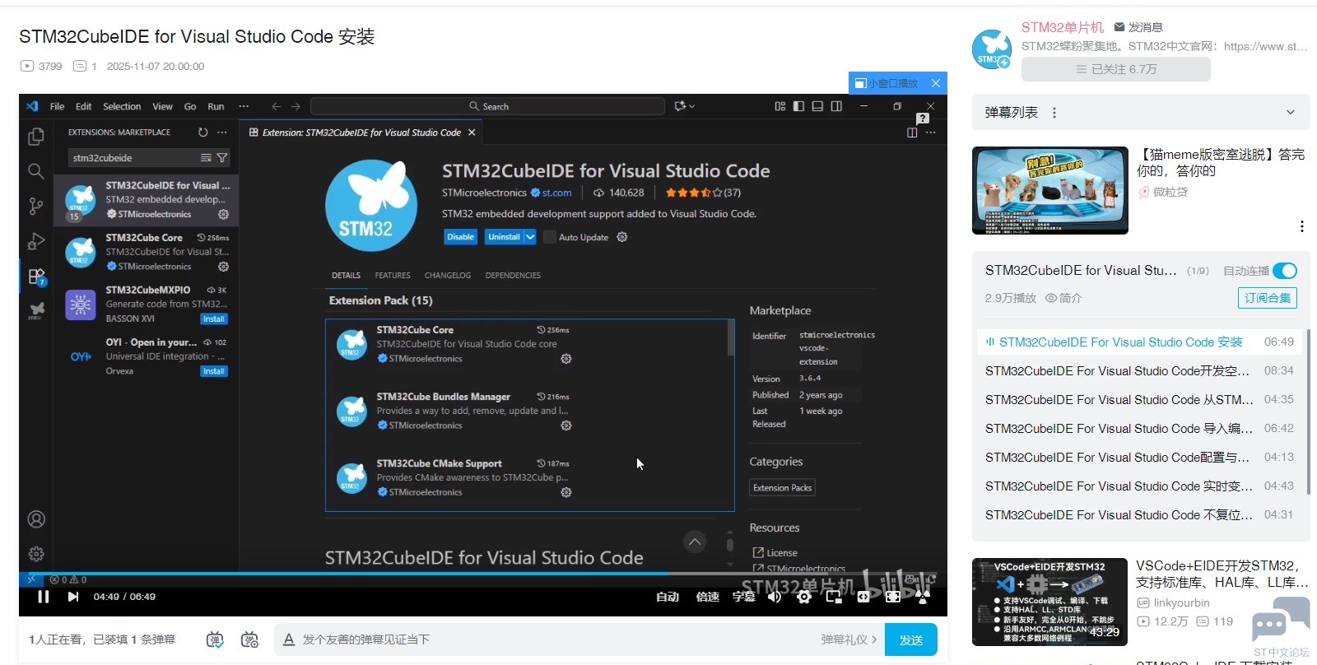Viewport: 1317px width, 665px height.
Task: Open the extensions filter funnel
Action: tap(222, 157)
